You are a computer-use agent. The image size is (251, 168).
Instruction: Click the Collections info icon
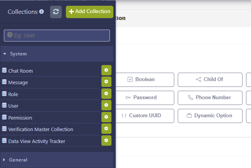tap(42, 12)
